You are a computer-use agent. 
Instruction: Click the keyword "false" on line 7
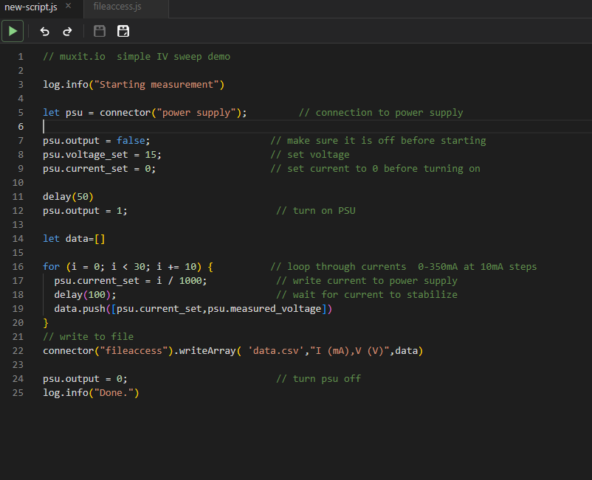click(131, 141)
